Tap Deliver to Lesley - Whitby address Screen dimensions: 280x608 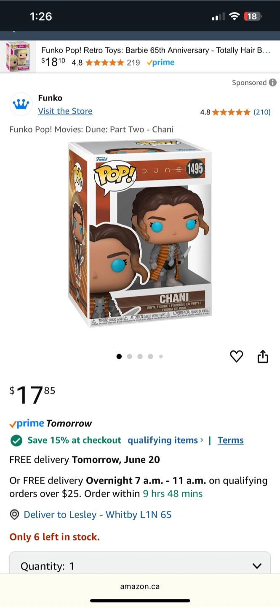[x=98, y=515]
